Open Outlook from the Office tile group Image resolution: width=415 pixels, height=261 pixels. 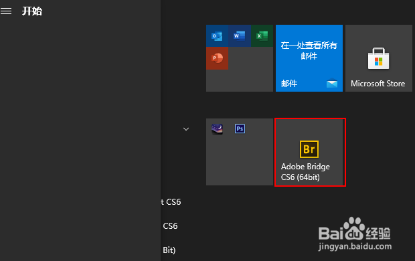pos(217,35)
